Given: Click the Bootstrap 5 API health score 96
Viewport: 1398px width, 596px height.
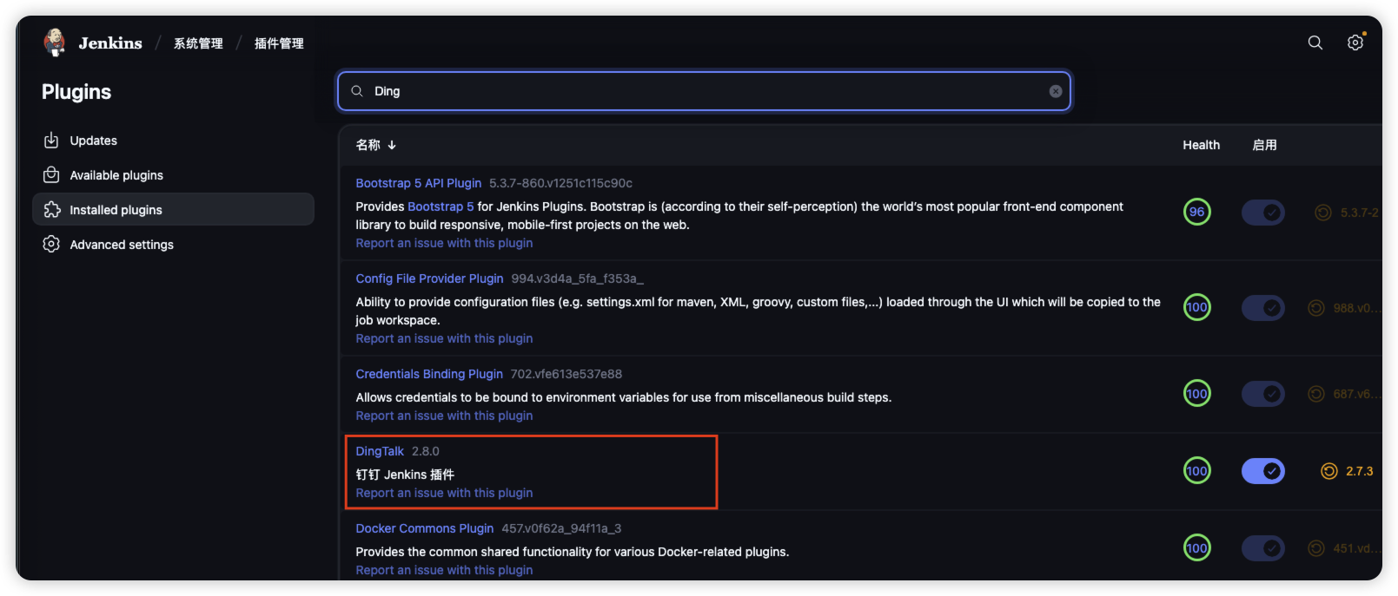Looking at the screenshot, I should point(1197,212).
